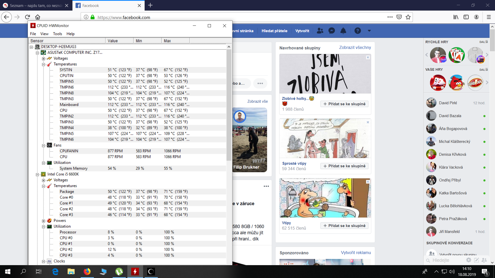Screen dimensions: 495x278
Task: Click Firefox home button
Action: (x=38, y=17)
